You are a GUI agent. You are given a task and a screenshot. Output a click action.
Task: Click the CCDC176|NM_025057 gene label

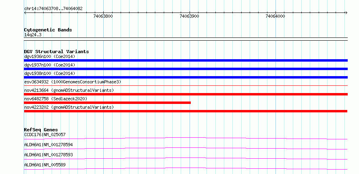(45, 135)
